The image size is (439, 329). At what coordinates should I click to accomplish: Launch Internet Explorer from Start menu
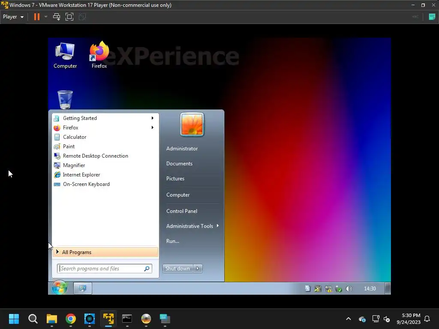[105, 175]
